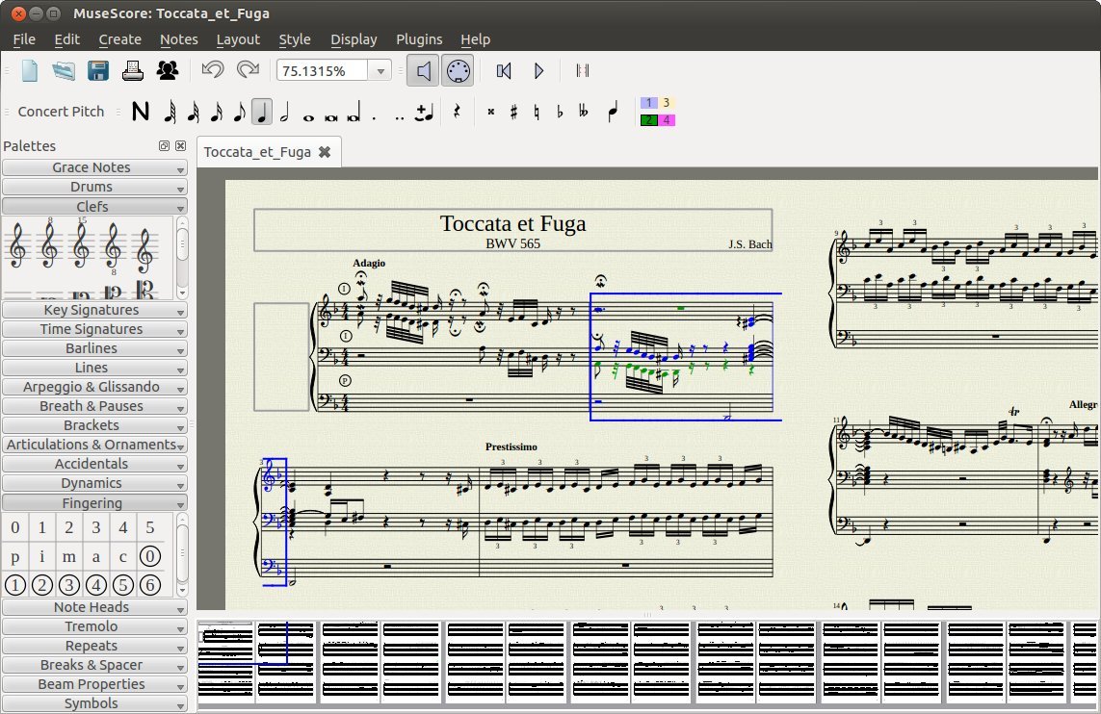Expand the Dynamics palette
This screenshot has height=714, width=1101.
(94, 482)
